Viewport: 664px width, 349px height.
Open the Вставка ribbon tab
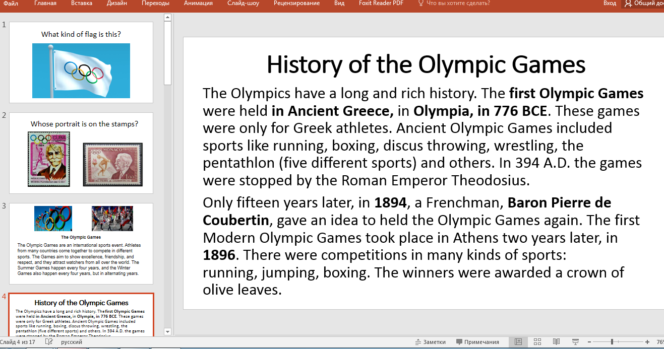pyautogui.click(x=81, y=4)
